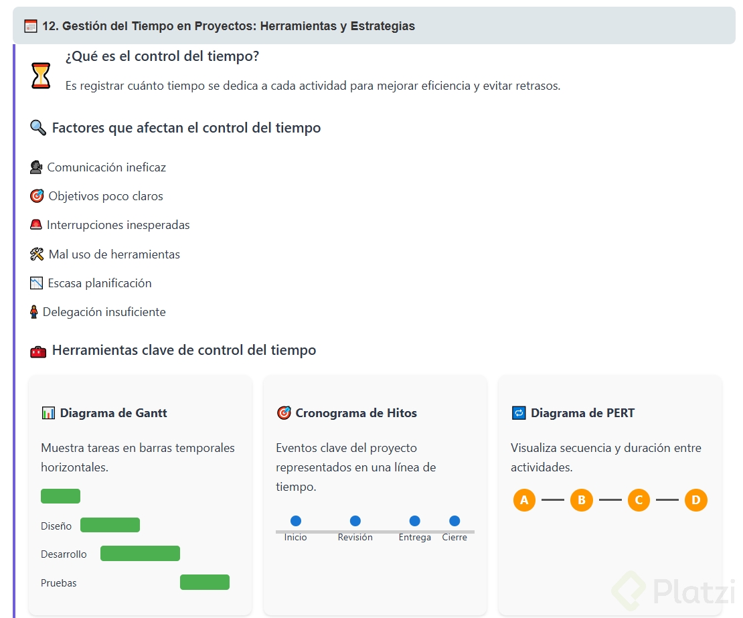Select the Revisión milestone dot

pos(355,521)
